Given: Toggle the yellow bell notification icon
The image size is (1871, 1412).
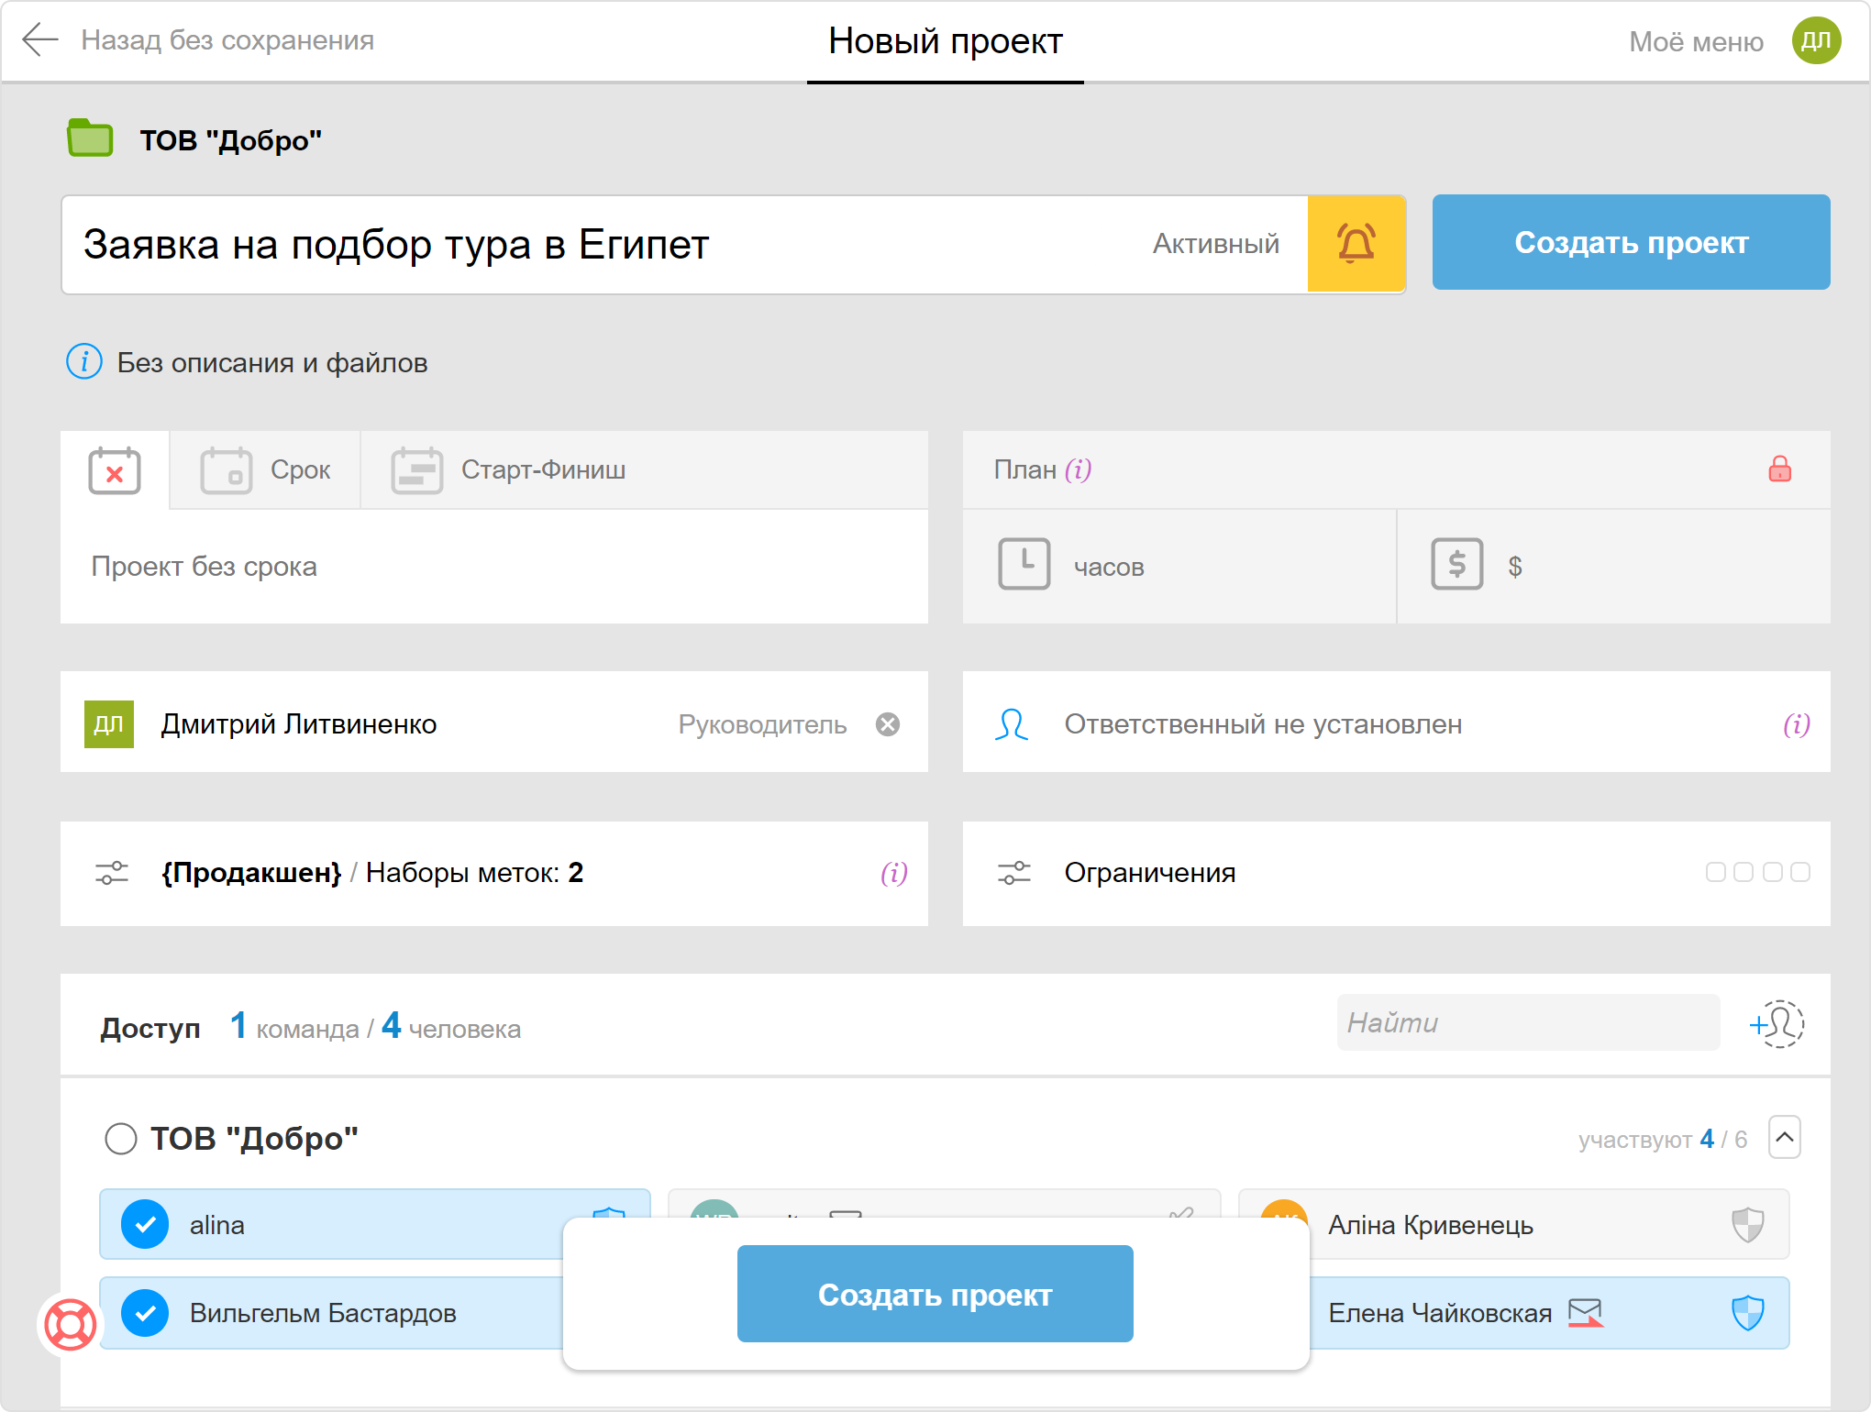Looking at the screenshot, I should click(1356, 244).
